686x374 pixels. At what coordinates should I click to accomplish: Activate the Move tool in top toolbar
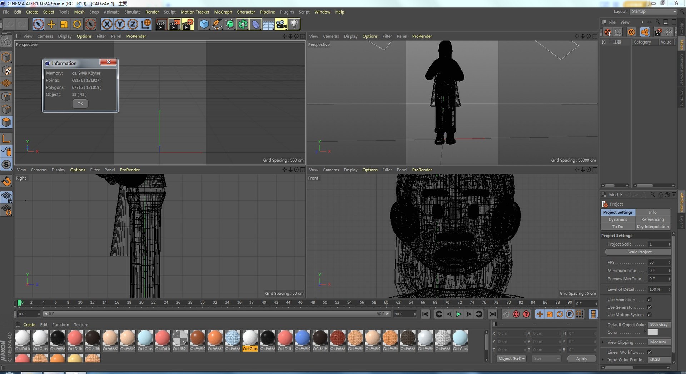click(x=51, y=24)
